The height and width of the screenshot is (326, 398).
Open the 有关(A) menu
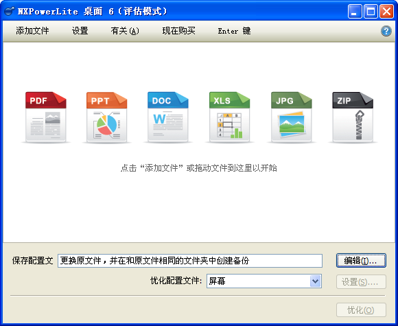tap(125, 31)
